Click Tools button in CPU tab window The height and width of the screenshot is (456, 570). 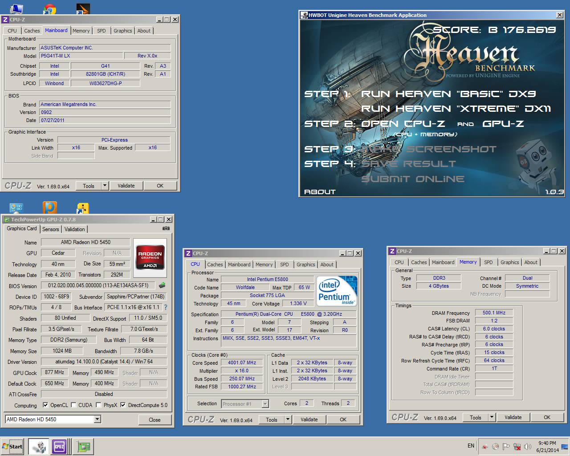(x=272, y=419)
